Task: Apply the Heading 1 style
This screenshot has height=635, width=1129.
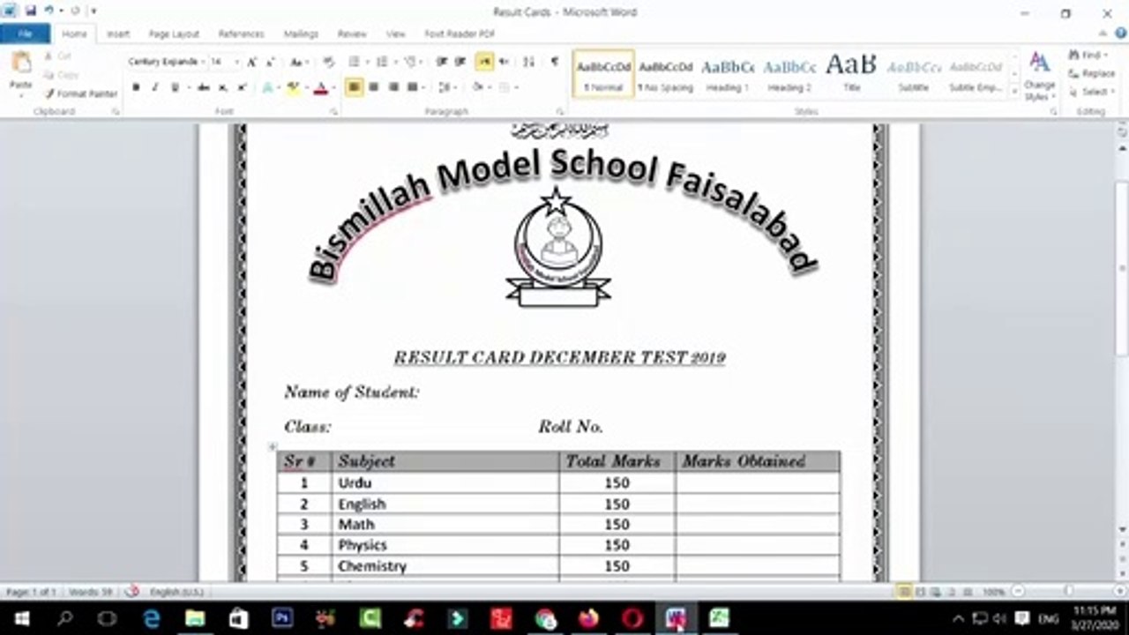Action: coord(728,74)
